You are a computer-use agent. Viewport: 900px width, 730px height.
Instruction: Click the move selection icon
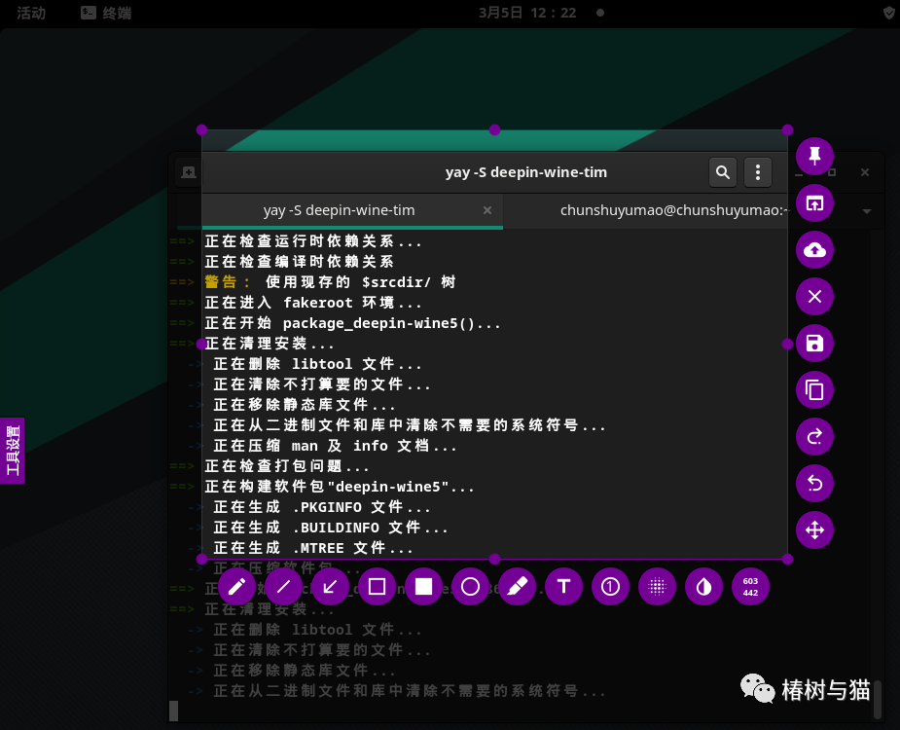(x=814, y=530)
